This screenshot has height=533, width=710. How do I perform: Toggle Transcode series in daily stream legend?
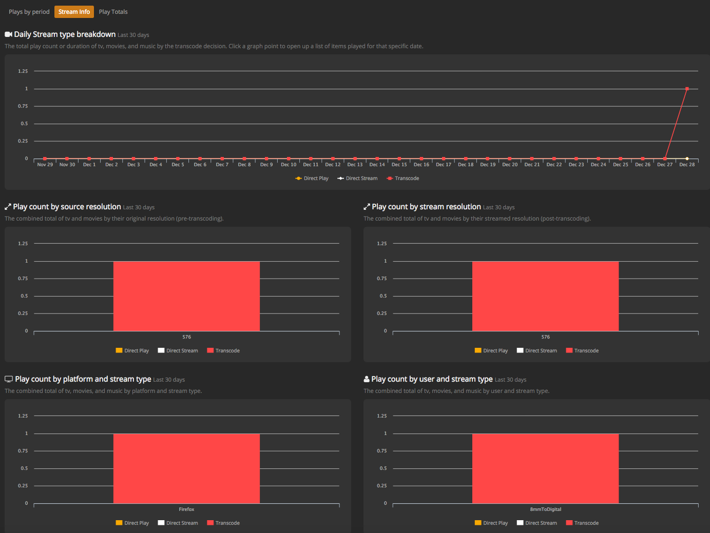tap(403, 179)
